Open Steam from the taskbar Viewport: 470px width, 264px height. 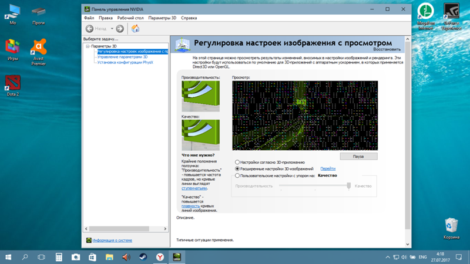click(x=143, y=257)
